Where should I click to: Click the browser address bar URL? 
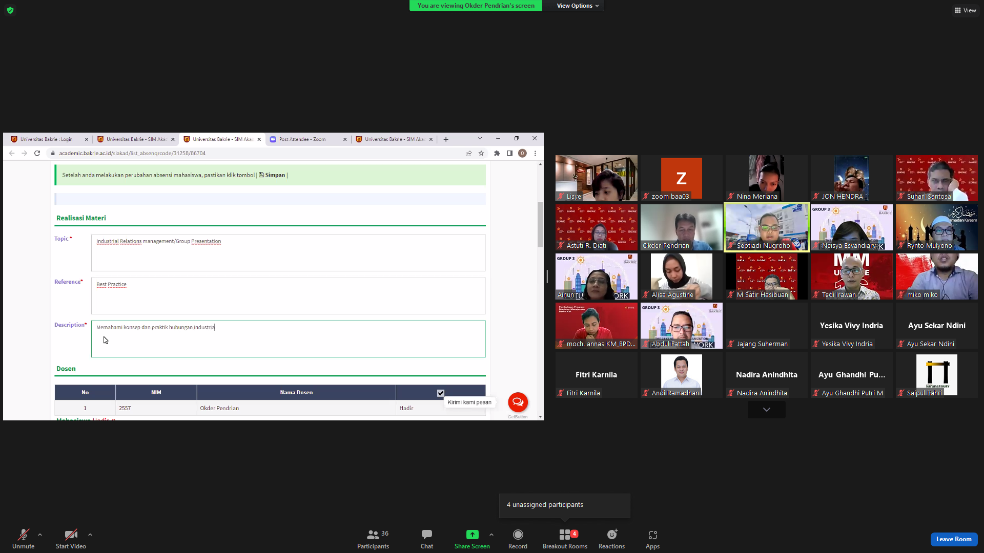(132, 153)
